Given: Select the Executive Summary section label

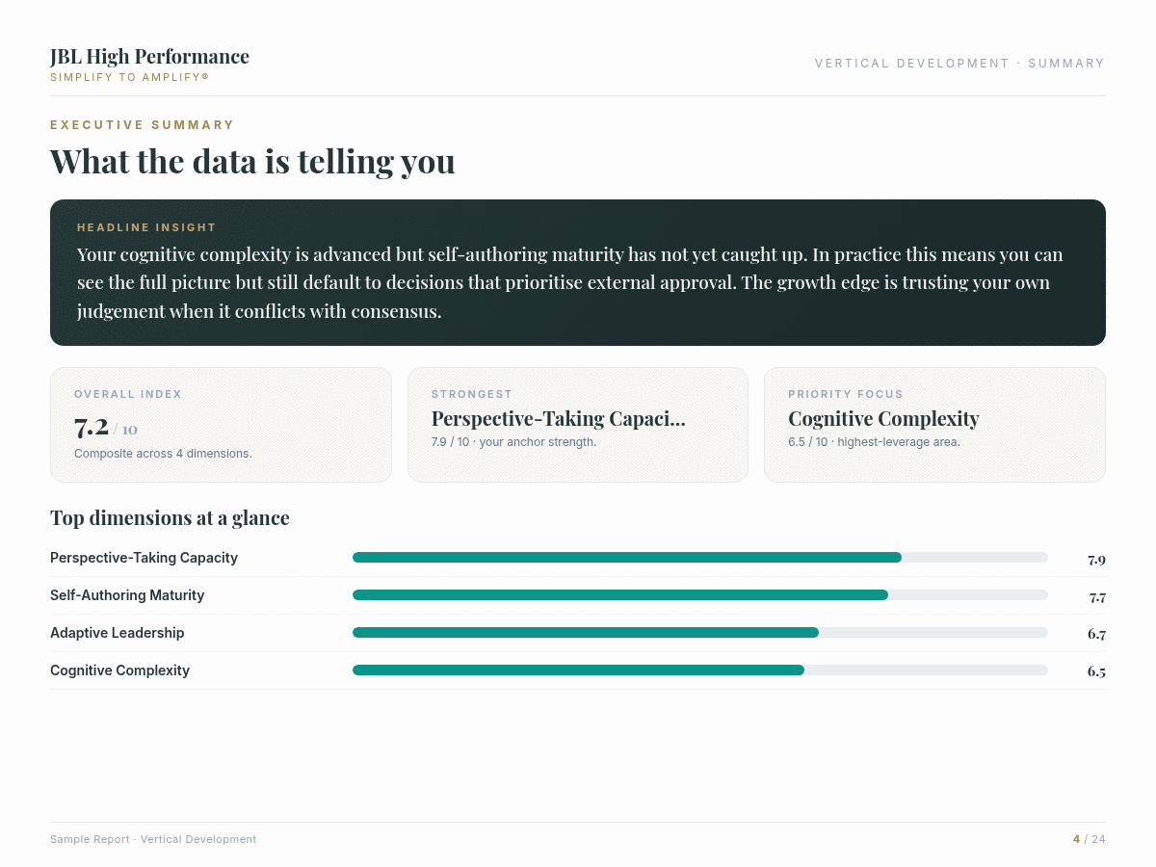Looking at the screenshot, I should 143,125.
